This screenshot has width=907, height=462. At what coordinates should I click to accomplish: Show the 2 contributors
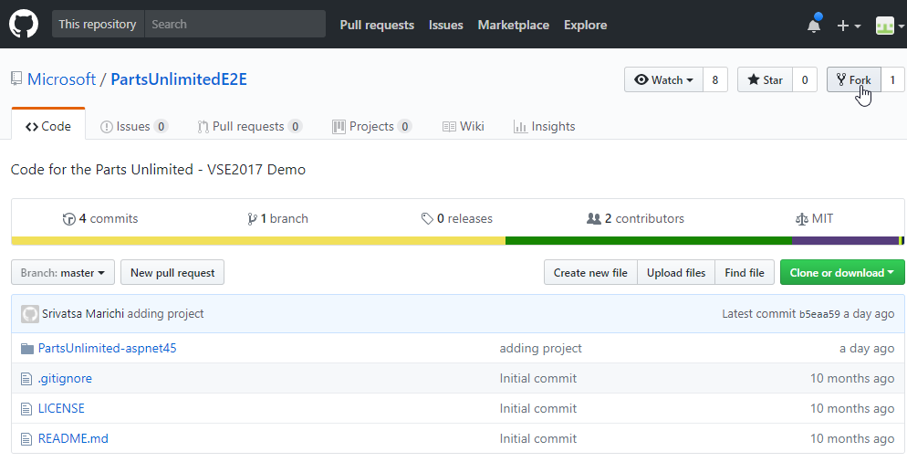coord(635,219)
